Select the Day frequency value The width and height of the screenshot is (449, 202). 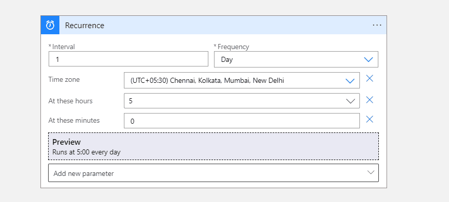pyautogui.click(x=227, y=60)
